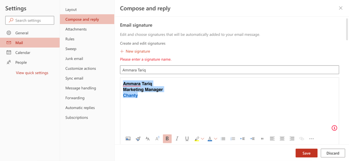Open the font size tool

click(148, 139)
